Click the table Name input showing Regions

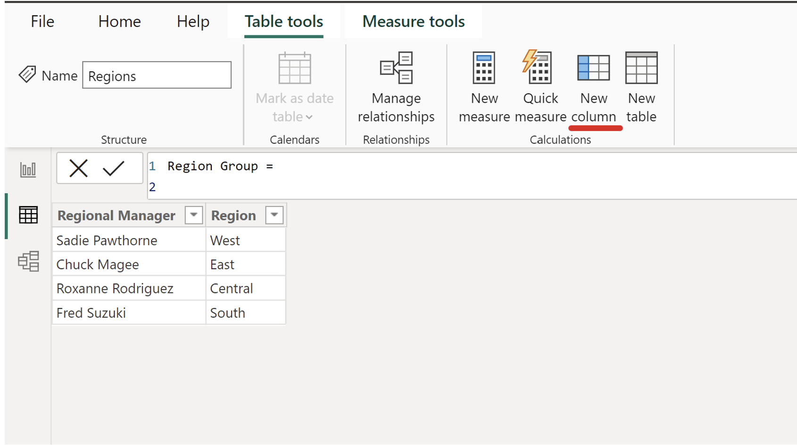pos(157,75)
